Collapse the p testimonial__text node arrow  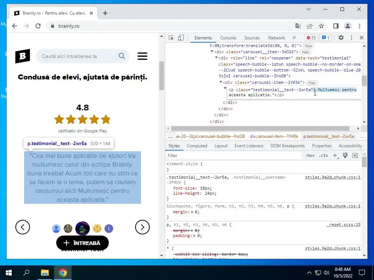point(225,88)
